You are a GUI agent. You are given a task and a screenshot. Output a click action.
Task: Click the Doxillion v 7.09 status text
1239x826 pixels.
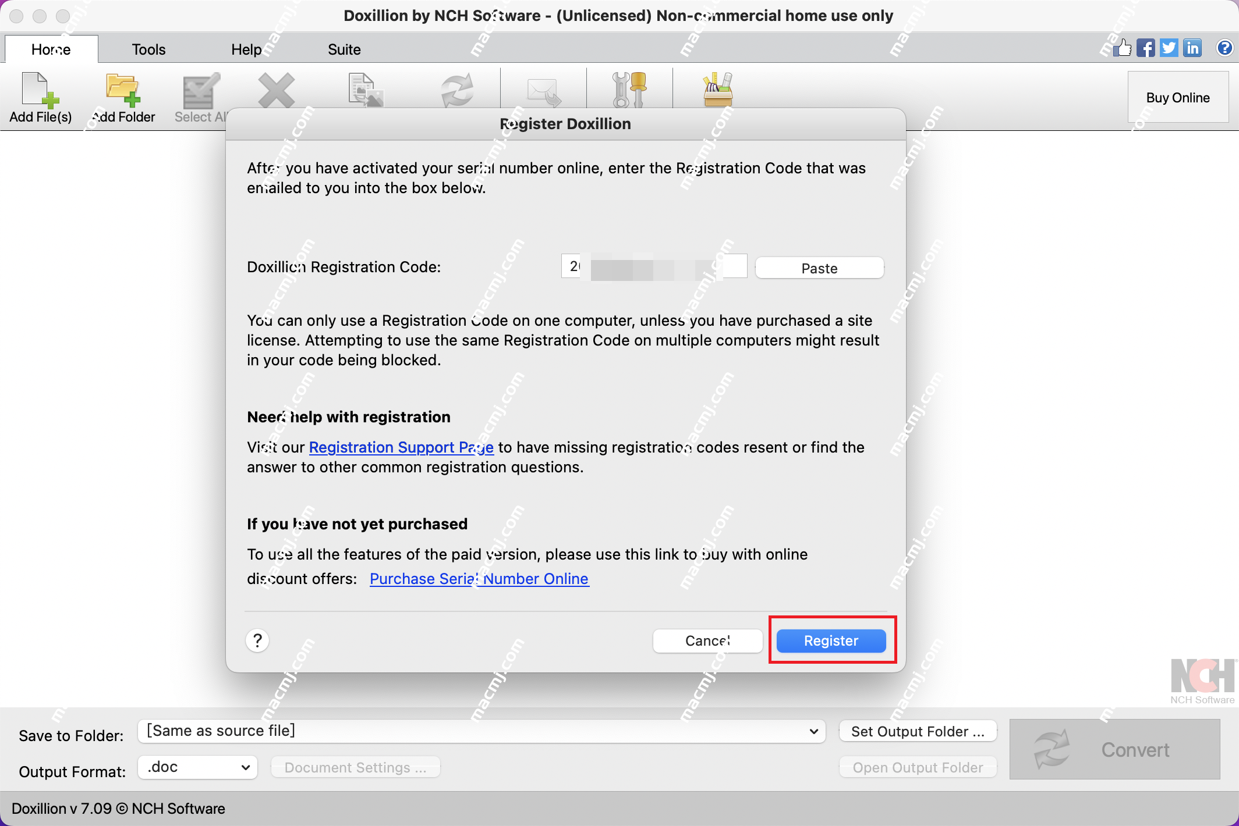118,809
